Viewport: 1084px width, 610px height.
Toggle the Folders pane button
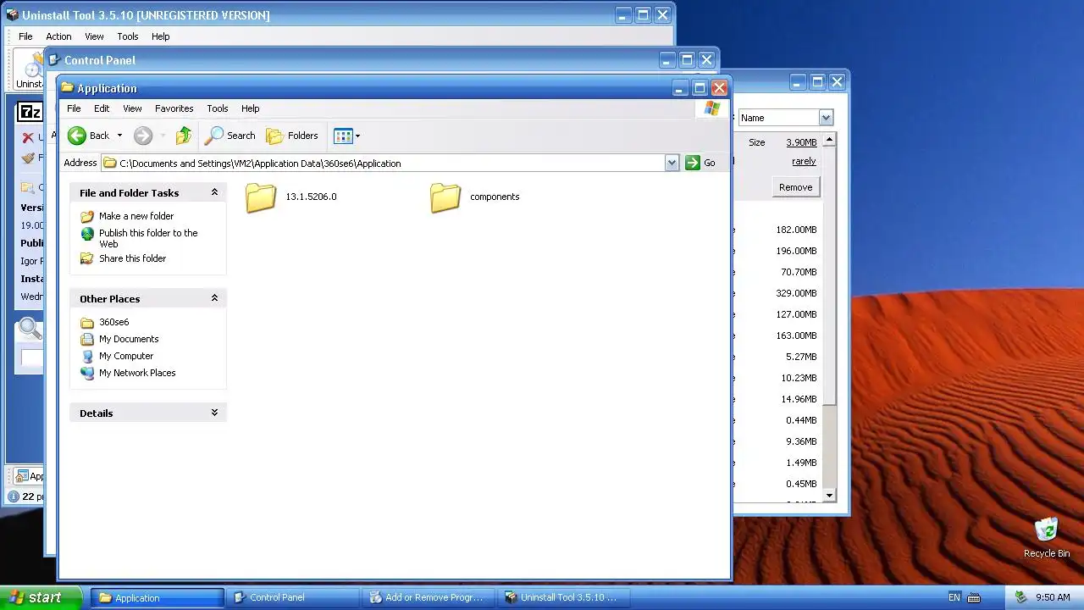(x=292, y=136)
